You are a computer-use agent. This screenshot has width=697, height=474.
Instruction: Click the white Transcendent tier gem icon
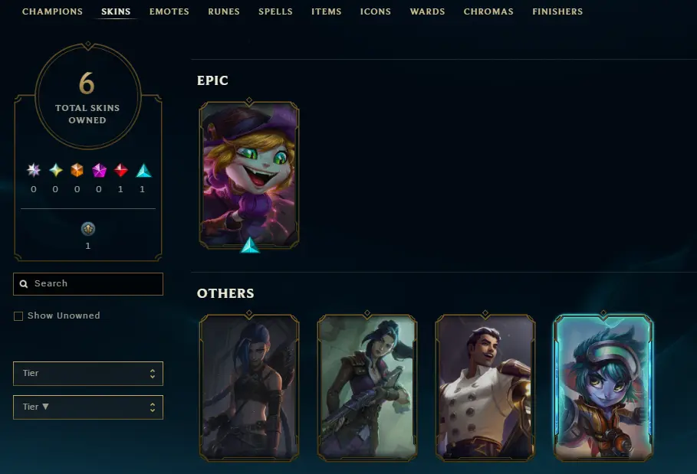pyautogui.click(x=33, y=170)
